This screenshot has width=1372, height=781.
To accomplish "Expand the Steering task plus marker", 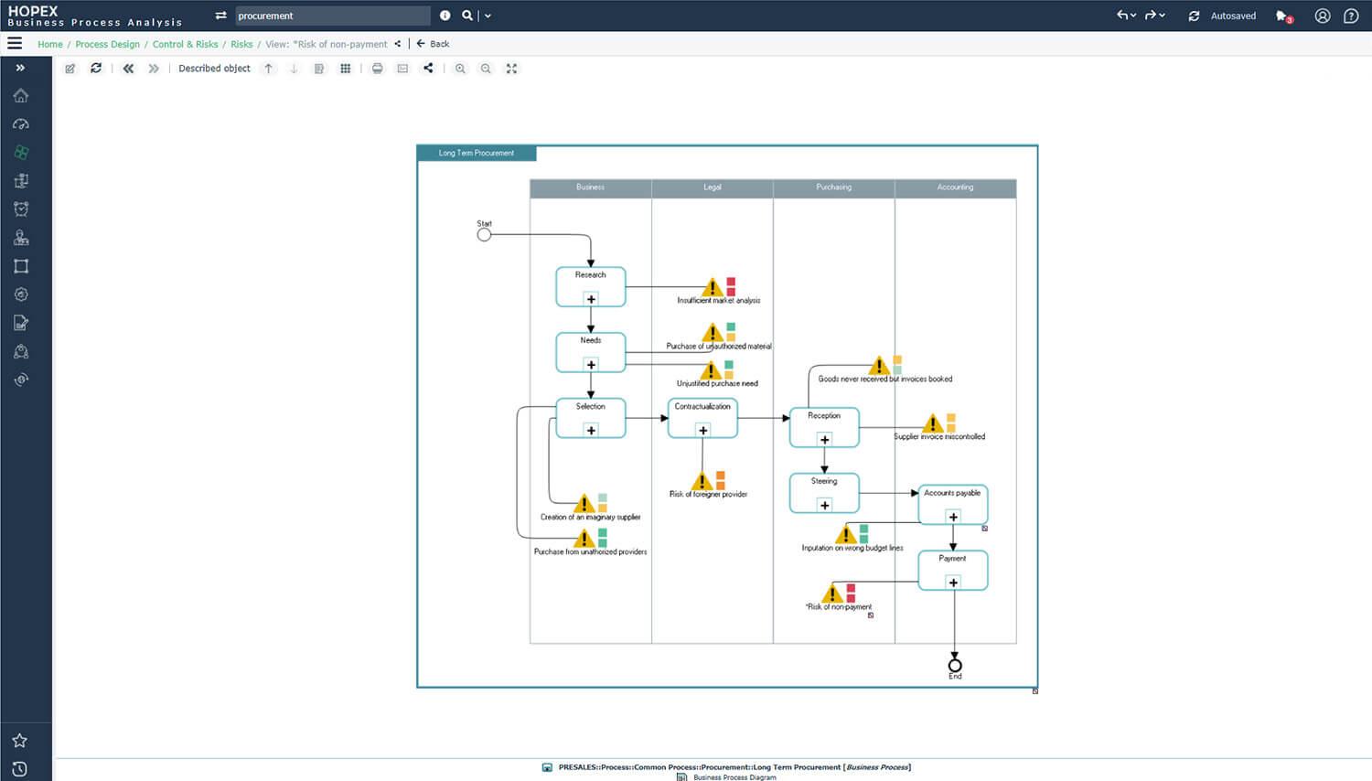I will coord(825,506).
